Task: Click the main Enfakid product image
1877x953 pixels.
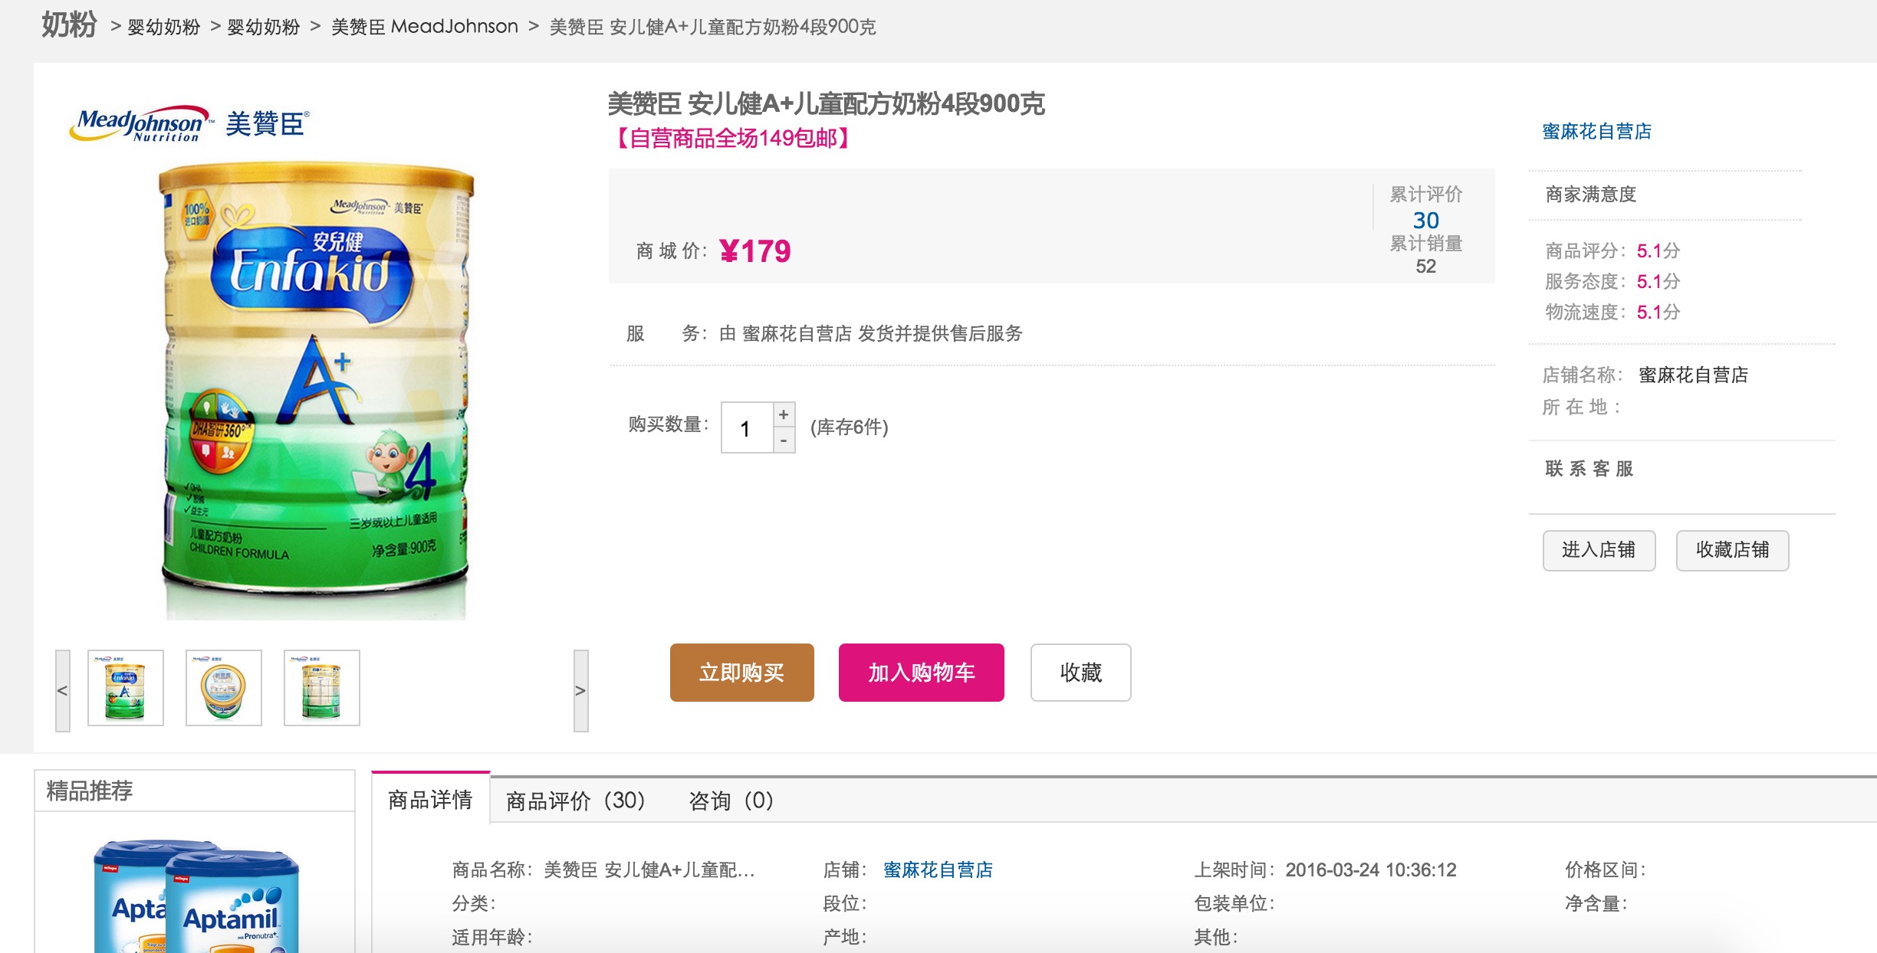Action: click(x=315, y=391)
